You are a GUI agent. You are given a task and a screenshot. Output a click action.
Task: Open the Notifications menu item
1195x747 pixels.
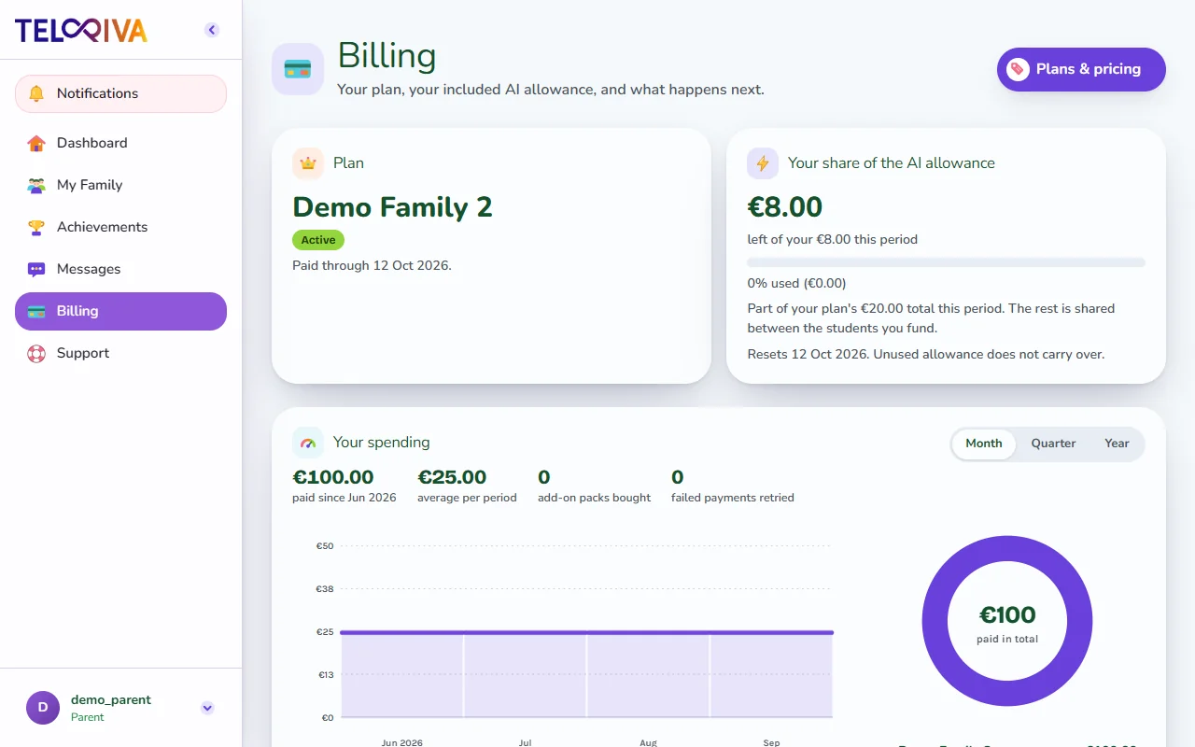point(120,93)
